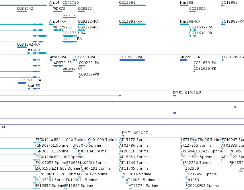The image size is (244, 190).
Task: Select the CG9222 gene label
Action: [x=85, y=9]
